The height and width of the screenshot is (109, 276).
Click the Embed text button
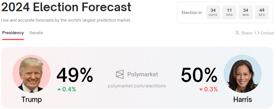[267, 33]
